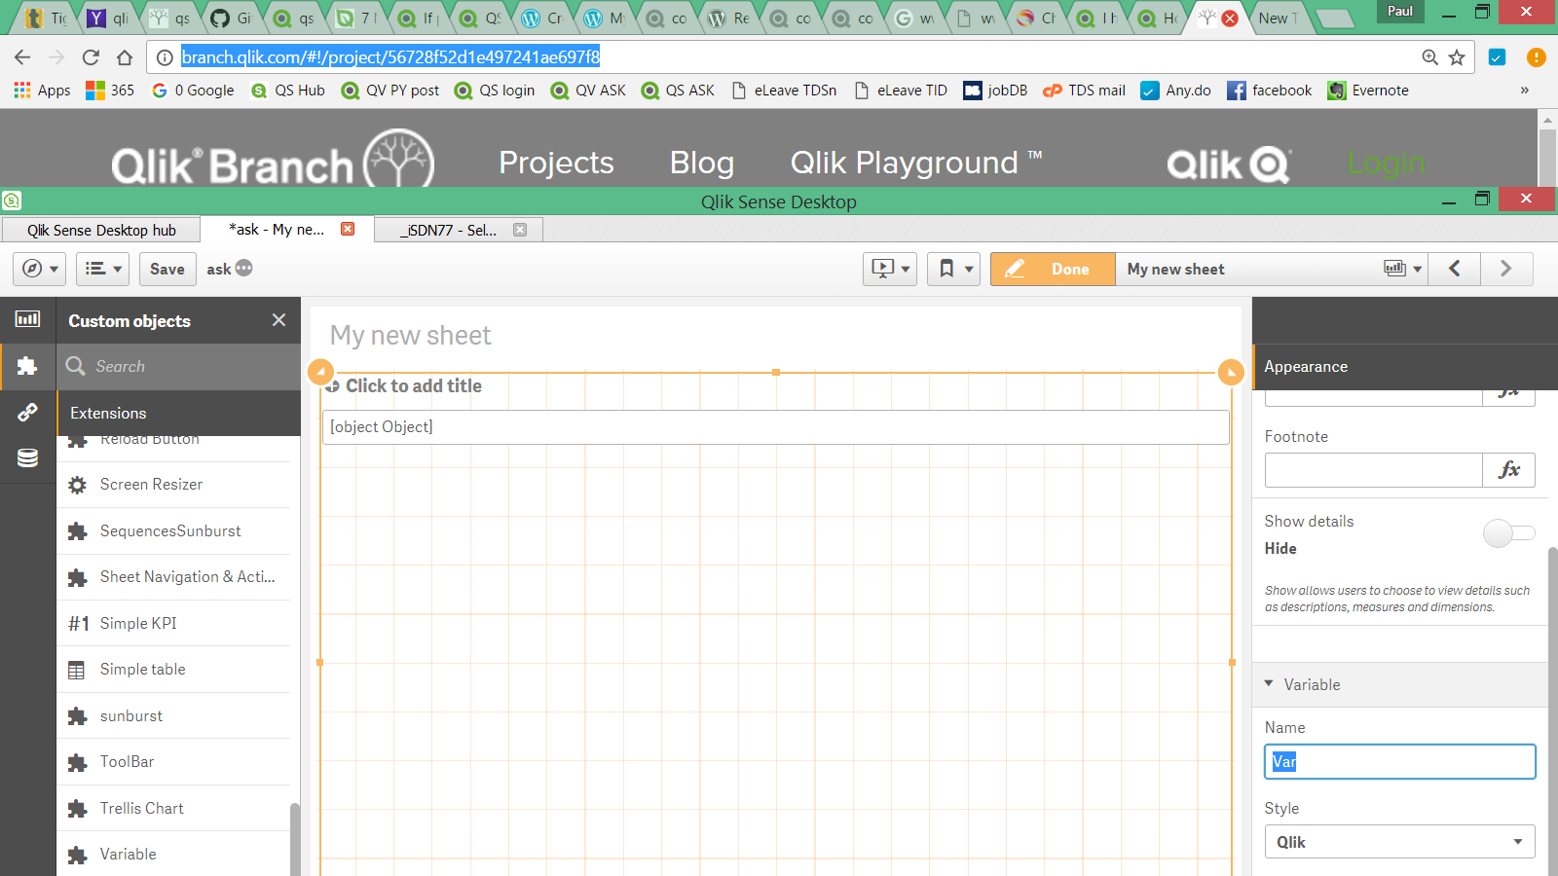Click the [object Object] variable field
Image resolution: width=1558 pixels, height=876 pixels.
click(775, 427)
